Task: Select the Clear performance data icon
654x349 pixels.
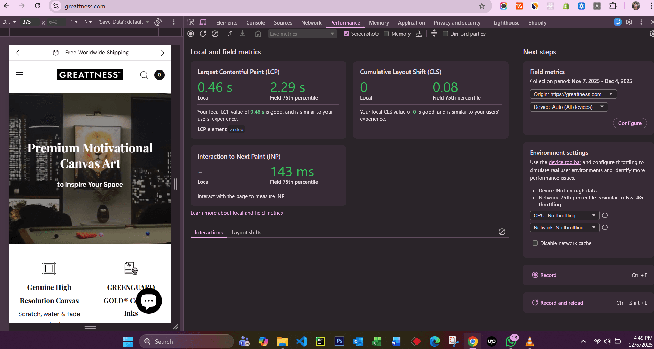Action: [215, 34]
